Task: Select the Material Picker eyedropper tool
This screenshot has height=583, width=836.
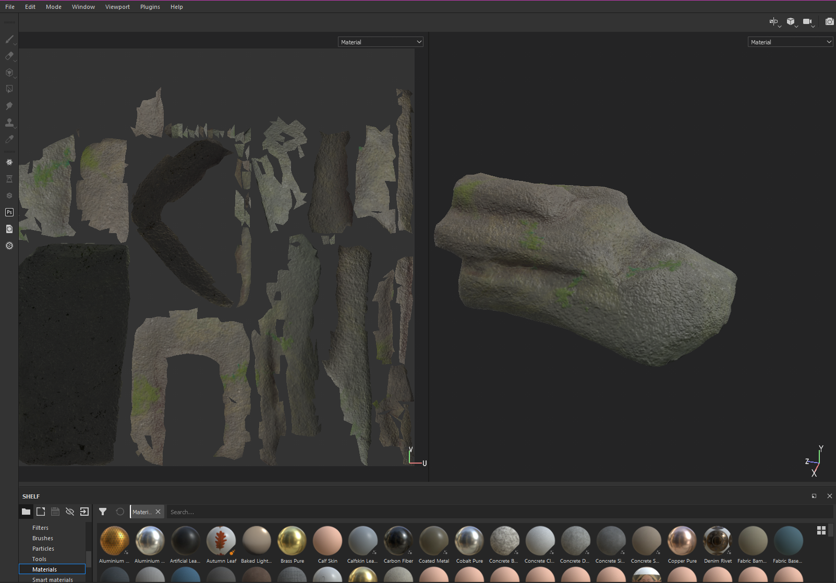Action: [x=9, y=139]
